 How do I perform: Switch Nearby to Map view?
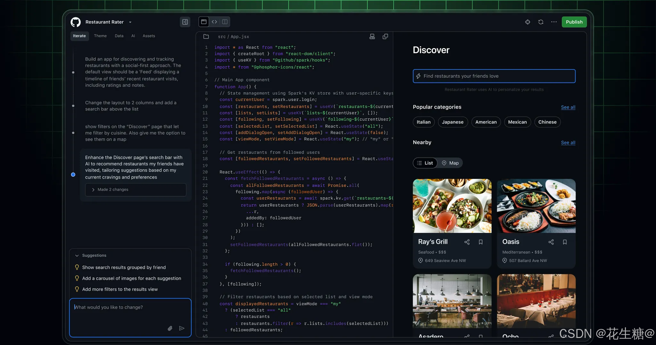[450, 163]
